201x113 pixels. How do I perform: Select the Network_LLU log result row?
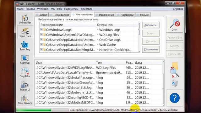point(99,93)
